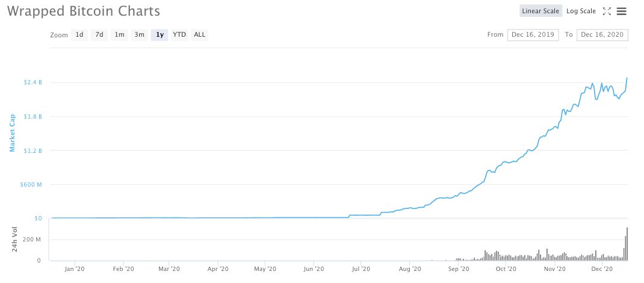Select the 1y zoom range
Screen dimensions: 644x283
coord(159,35)
